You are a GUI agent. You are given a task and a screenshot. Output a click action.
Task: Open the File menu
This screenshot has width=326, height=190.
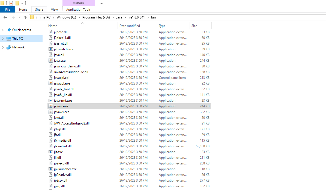click(x=8, y=10)
